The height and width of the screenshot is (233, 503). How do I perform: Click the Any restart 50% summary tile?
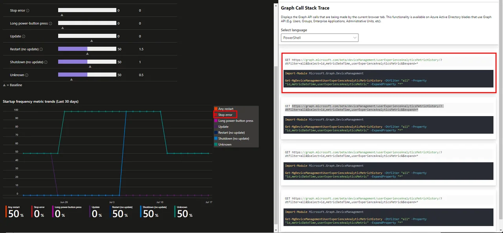click(x=15, y=212)
